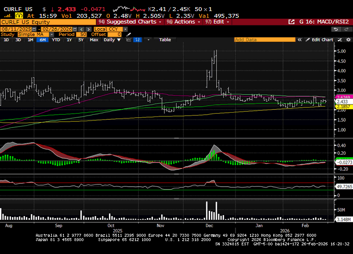Grab the divider handle between price and MACD panels
The height and width of the screenshot is (254, 353).
point(176,138)
